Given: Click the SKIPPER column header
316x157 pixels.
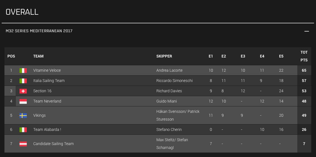Looking at the screenshot, I should click(x=164, y=56).
